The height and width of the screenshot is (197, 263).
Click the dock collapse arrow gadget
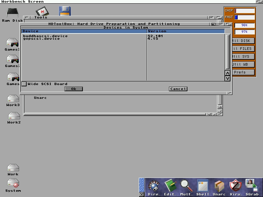tap(142, 194)
